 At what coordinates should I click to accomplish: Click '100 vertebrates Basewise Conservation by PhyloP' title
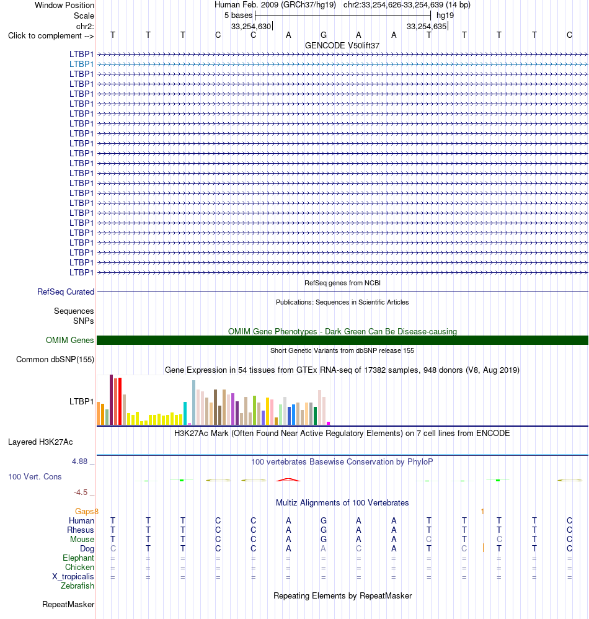[342, 461]
